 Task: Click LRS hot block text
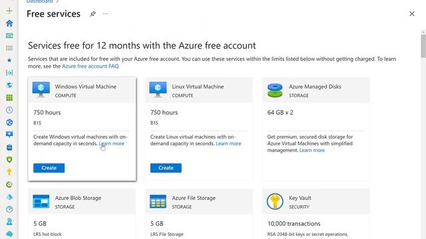coord(47,234)
